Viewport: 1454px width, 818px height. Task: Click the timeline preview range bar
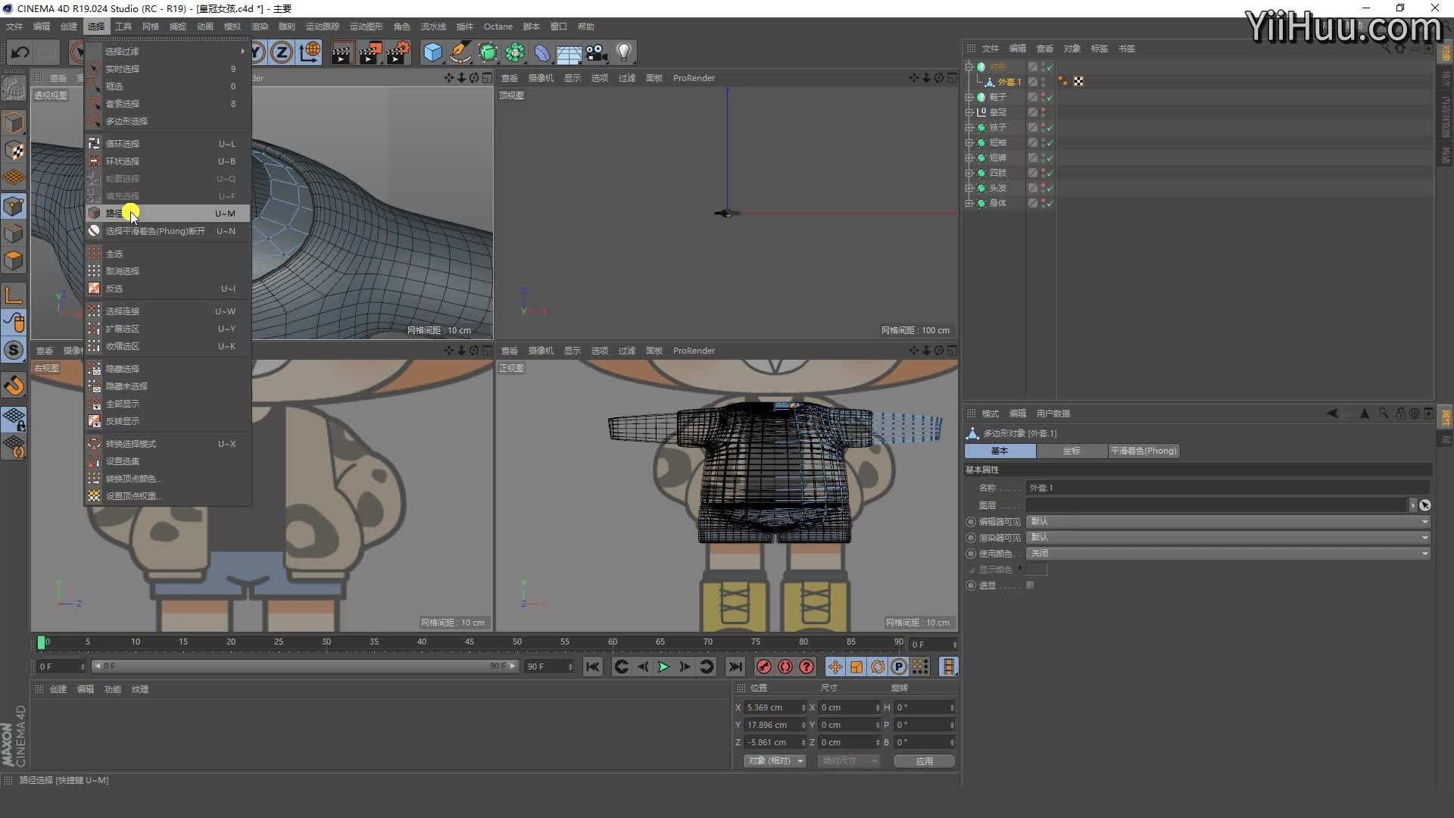pos(304,667)
